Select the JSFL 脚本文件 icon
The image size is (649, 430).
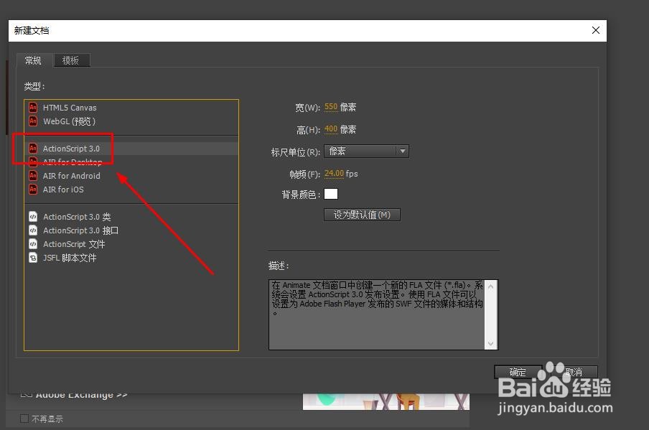coord(33,258)
